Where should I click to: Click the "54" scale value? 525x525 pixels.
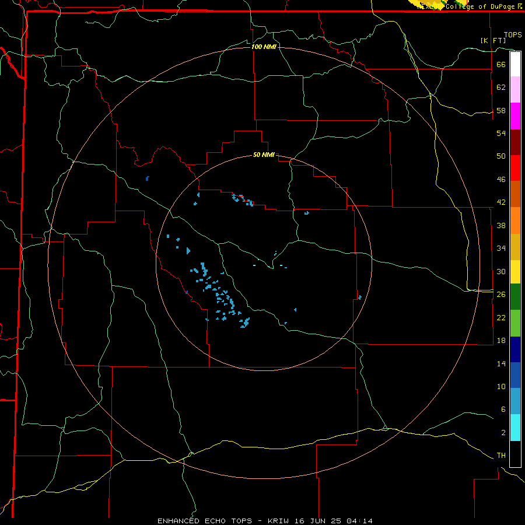501,133
